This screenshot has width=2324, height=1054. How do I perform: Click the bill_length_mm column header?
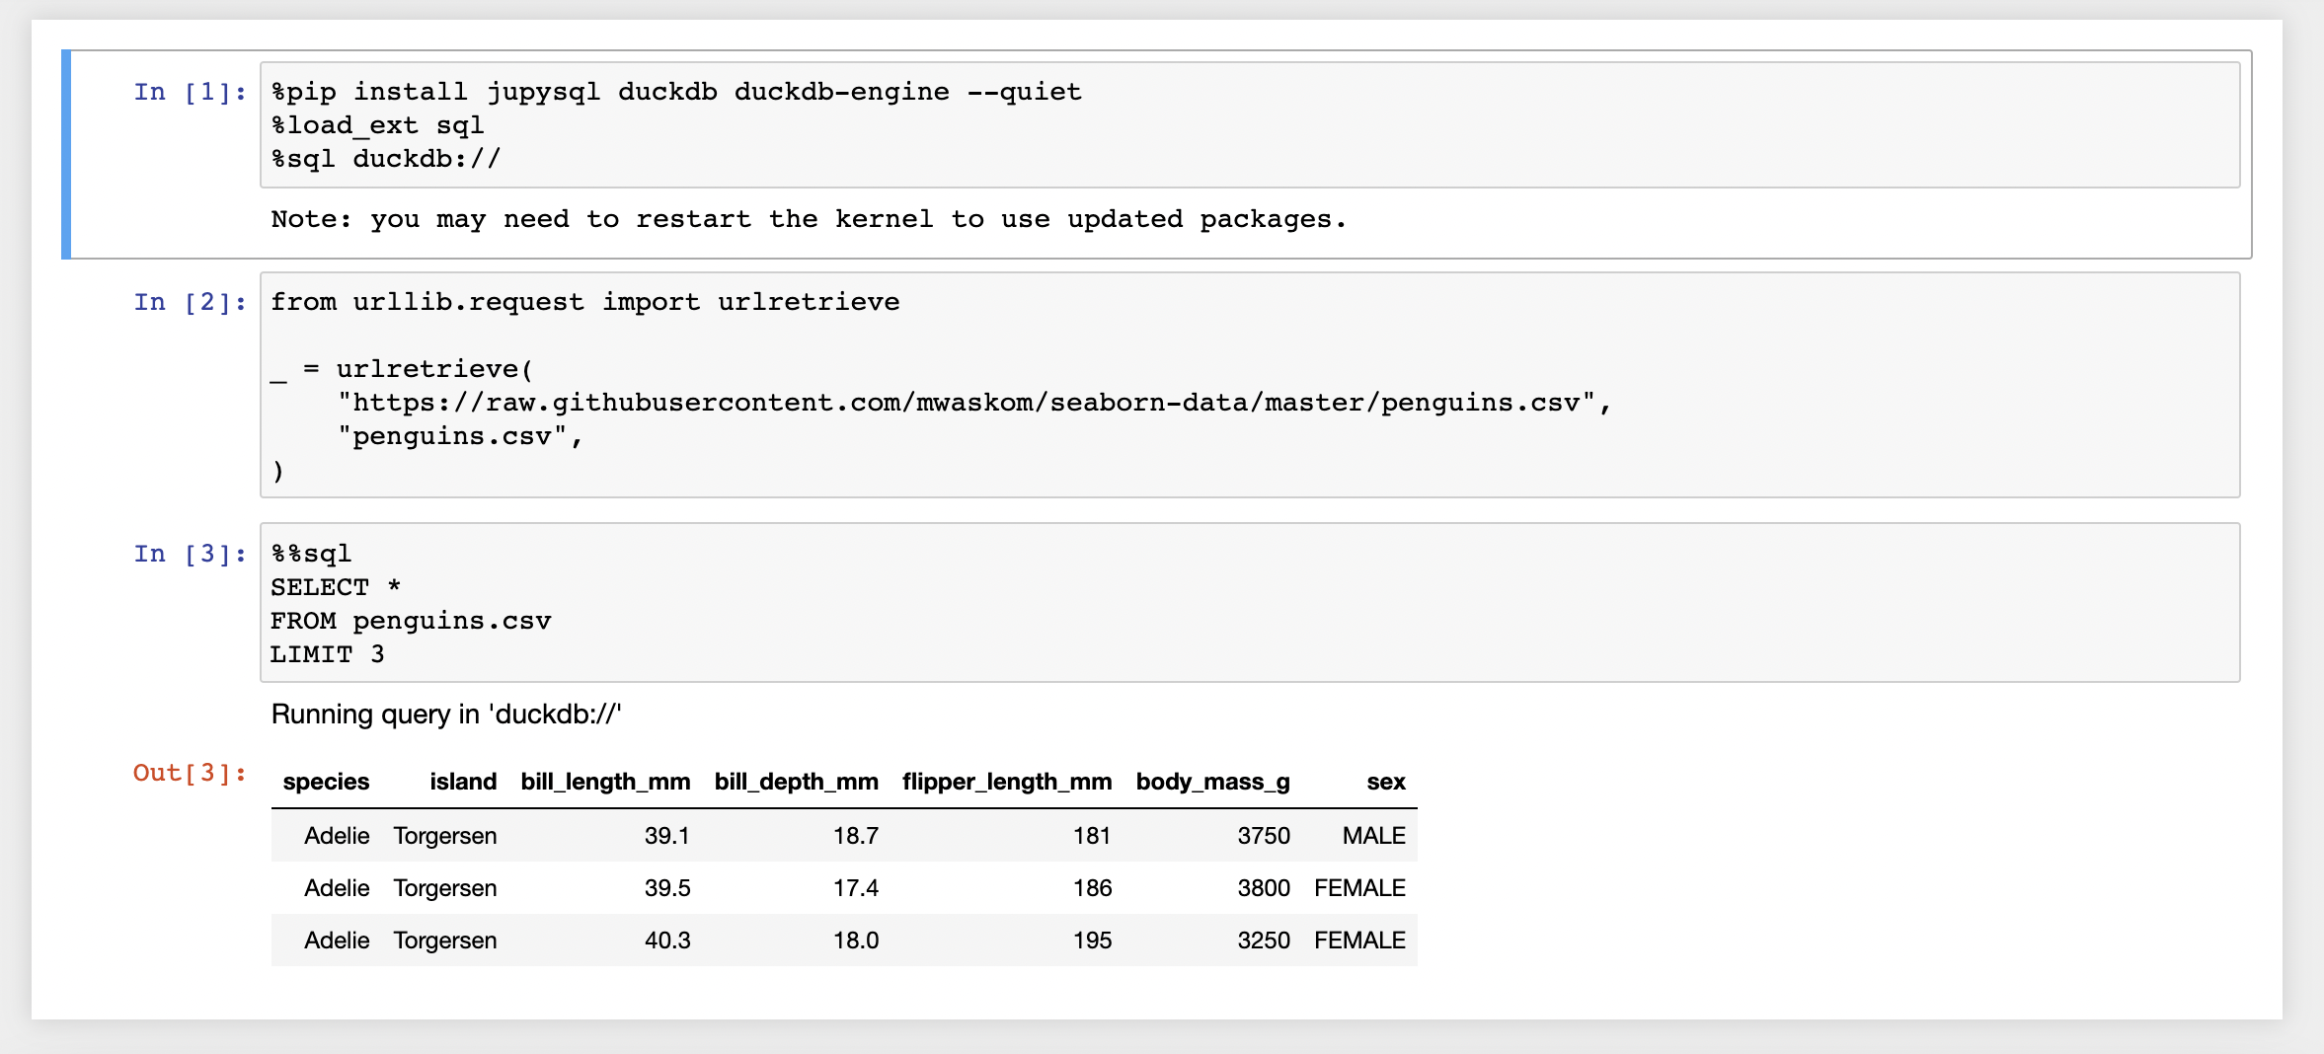point(604,783)
